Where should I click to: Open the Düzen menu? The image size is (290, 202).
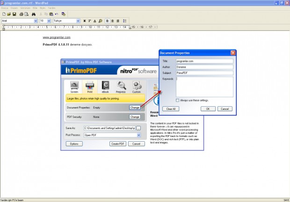coord(14,8)
